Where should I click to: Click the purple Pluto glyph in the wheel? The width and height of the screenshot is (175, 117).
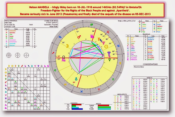[109, 53]
